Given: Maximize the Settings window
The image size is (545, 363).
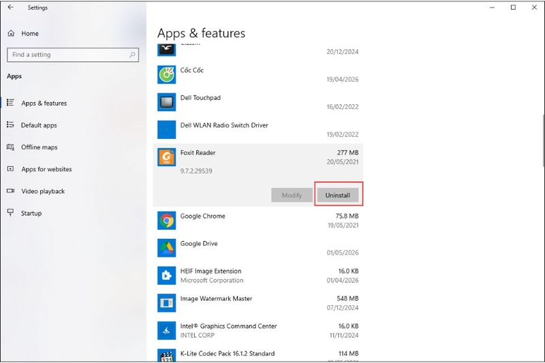Looking at the screenshot, I should coord(513,7).
